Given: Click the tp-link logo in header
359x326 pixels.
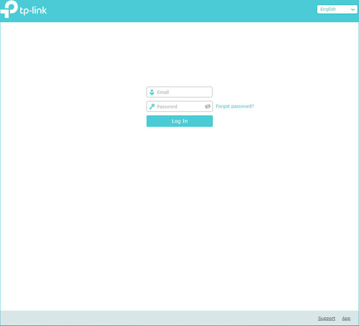Looking at the screenshot, I should click(x=23, y=9).
